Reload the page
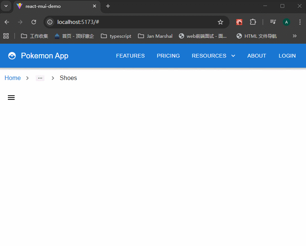 pyautogui.click(x=34, y=22)
